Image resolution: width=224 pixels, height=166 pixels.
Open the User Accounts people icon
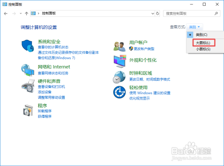(119, 47)
